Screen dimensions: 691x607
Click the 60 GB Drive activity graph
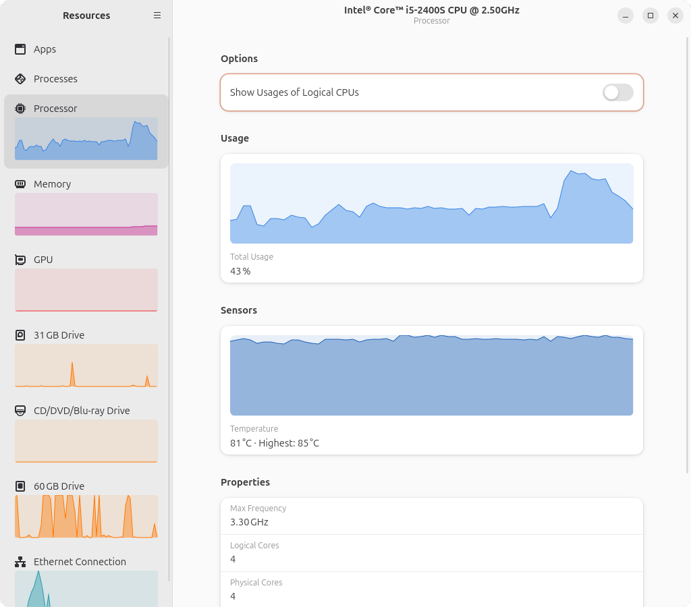click(86, 516)
